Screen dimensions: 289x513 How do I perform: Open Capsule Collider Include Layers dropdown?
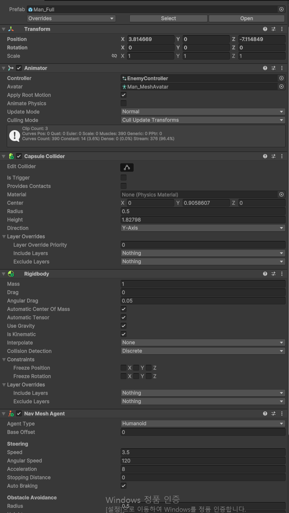203,253
